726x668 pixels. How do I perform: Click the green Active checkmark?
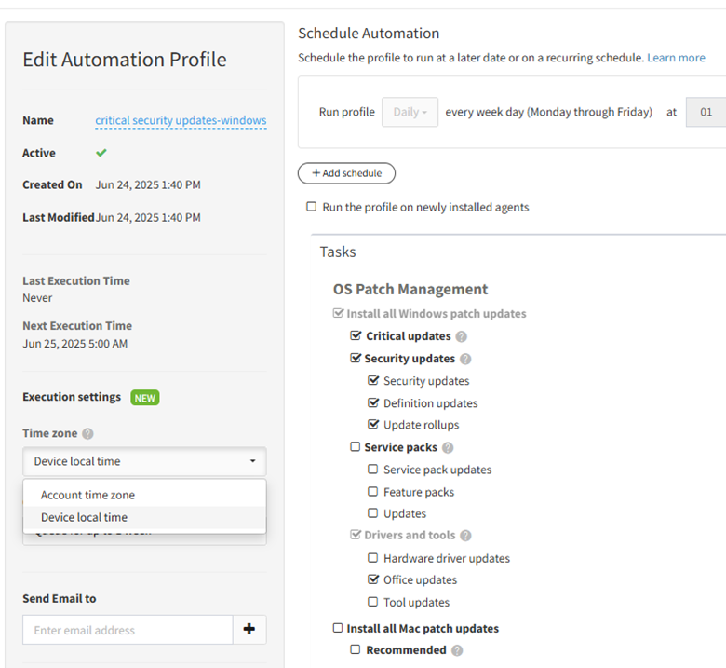[x=101, y=153]
